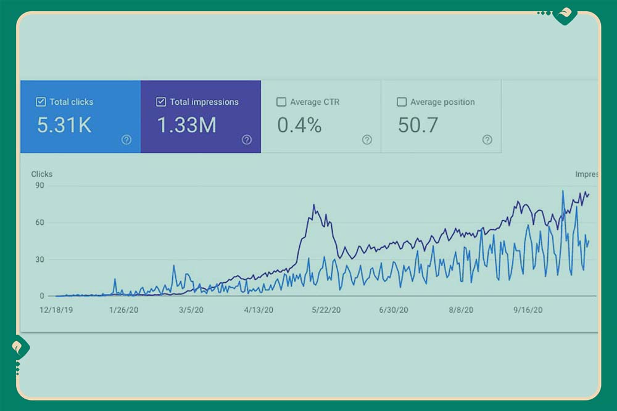Screen dimensions: 617x411
Task: Click the 5/22/20 date label on the axis
Action: pyautogui.click(x=325, y=310)
